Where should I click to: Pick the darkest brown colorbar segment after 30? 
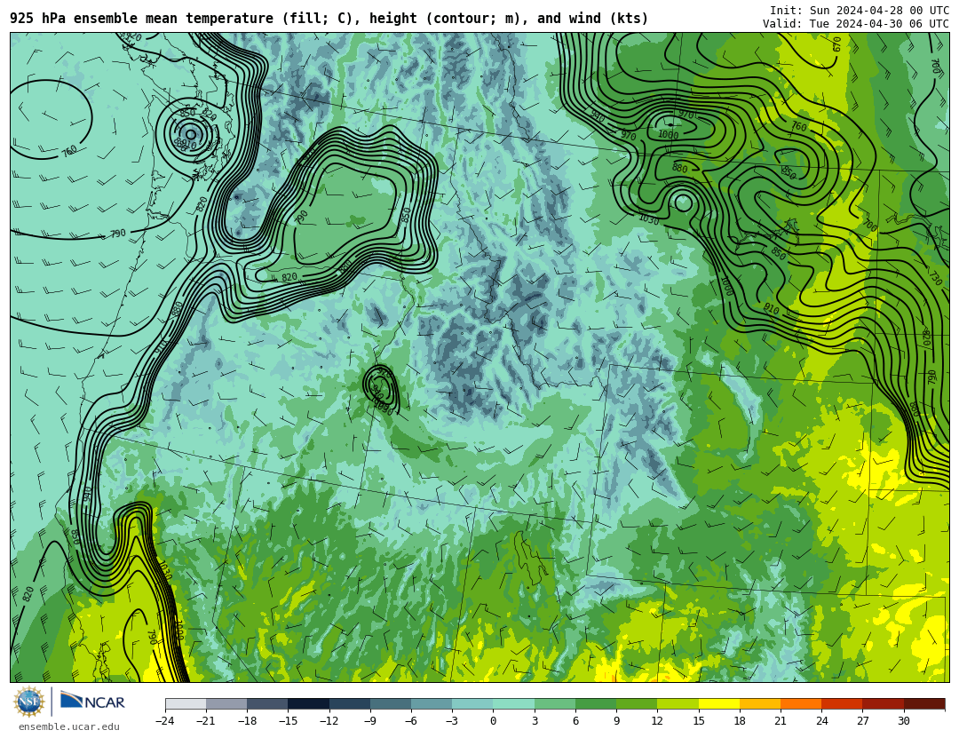[924, 703]
